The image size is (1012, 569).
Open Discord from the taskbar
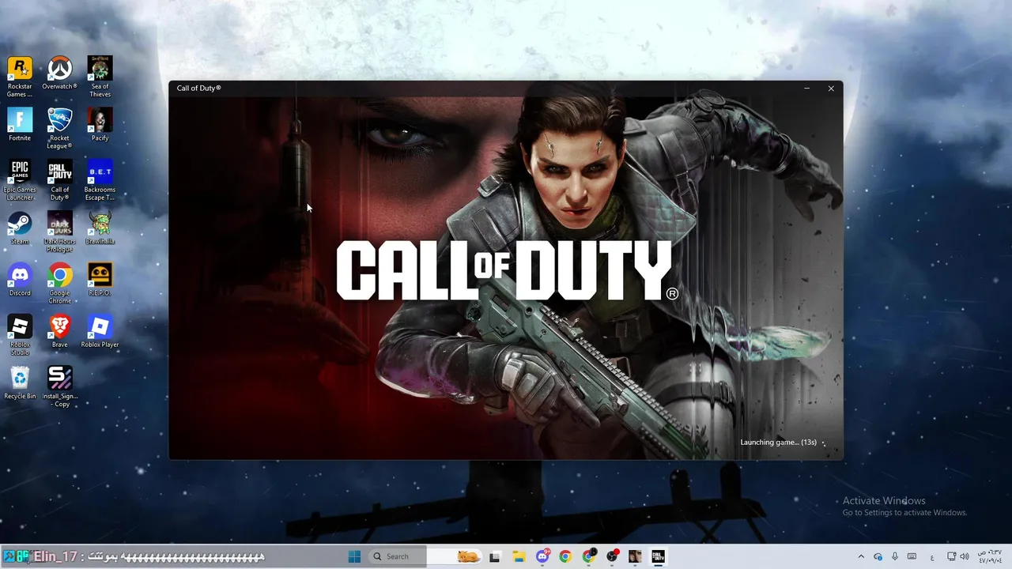[x=542, y=556]
